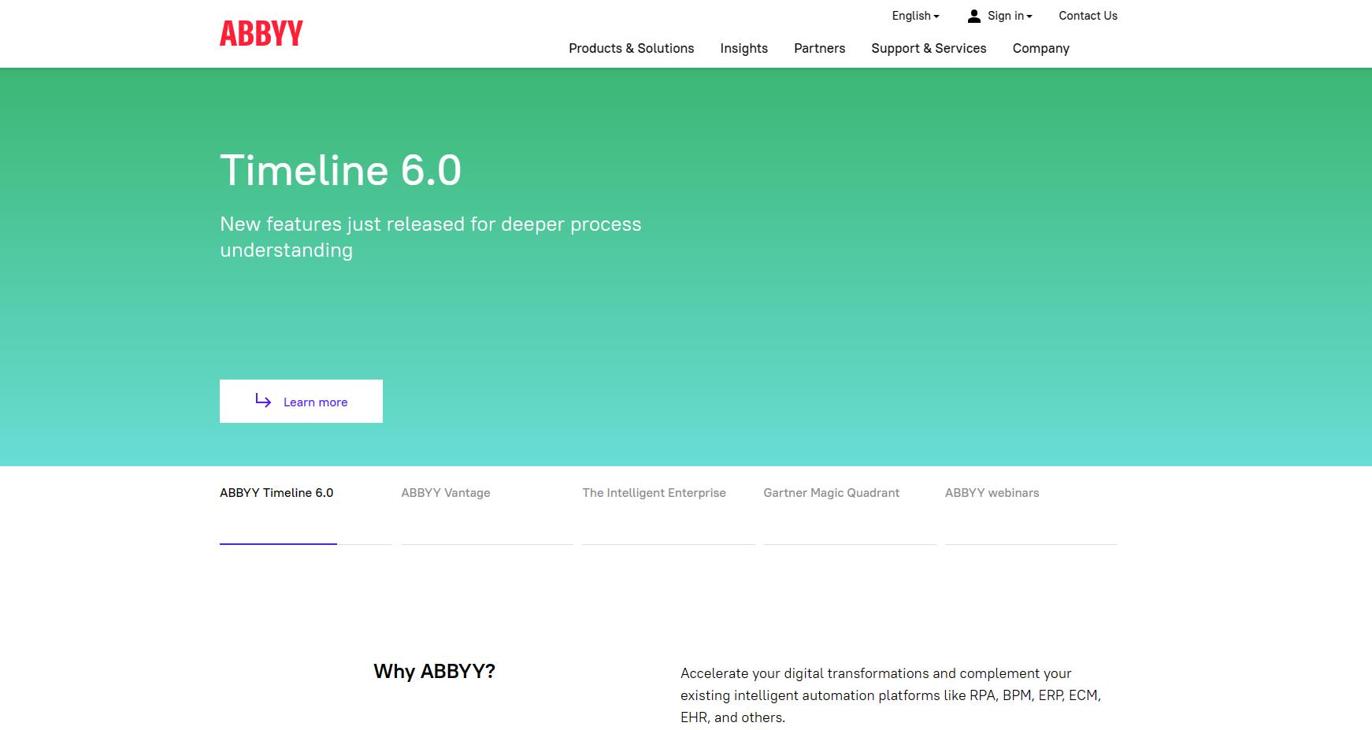The height and width of the screenshot is (730, 1372).
Task: Open the Company menu
Action: [1040, 48]
